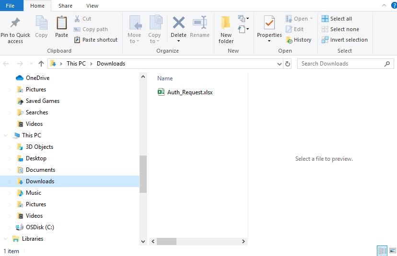Select the Auth_Request.xlsx file
The image size is (397, 256).
tap(190, 92)
